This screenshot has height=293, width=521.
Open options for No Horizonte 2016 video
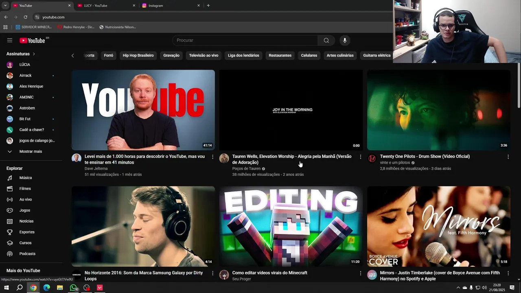tap(212, 273)
